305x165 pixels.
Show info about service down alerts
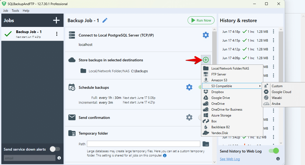[x=59, y=158]
